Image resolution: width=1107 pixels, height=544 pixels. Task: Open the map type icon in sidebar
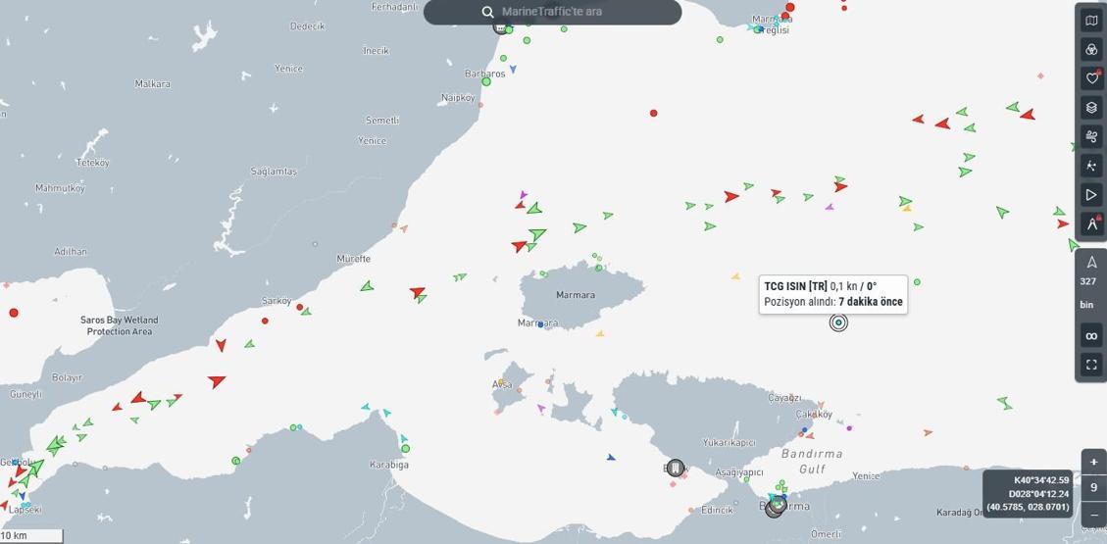click(x=1091, y=20)
